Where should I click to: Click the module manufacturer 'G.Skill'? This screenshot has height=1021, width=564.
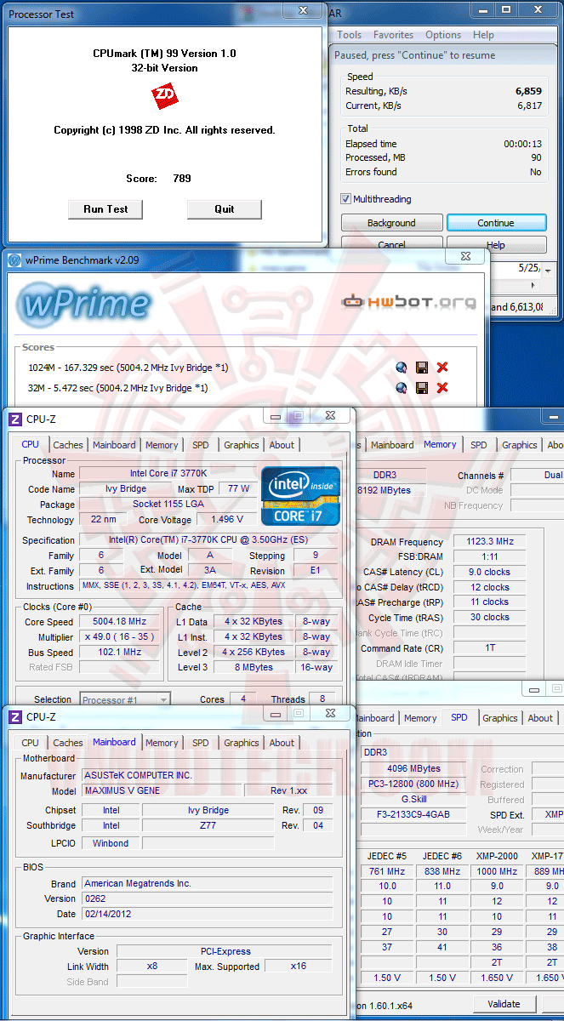[x=413, y=799]
